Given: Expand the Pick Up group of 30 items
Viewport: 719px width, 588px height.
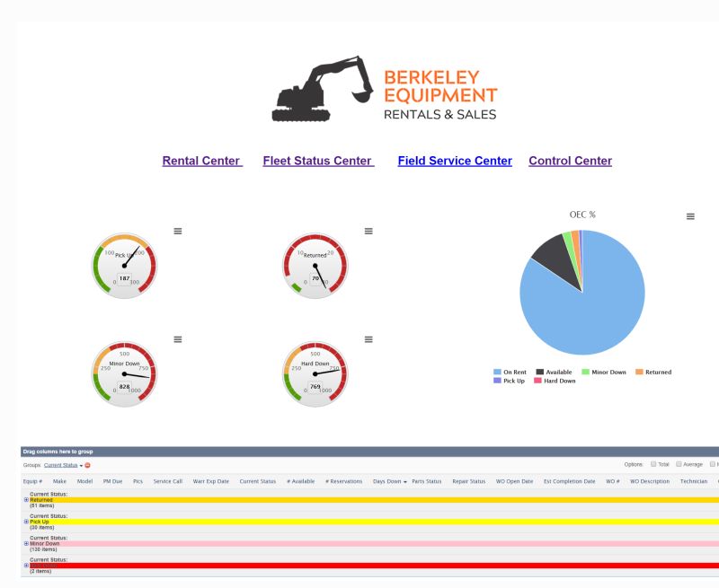Looking at the screenshot, I should 25,522.
